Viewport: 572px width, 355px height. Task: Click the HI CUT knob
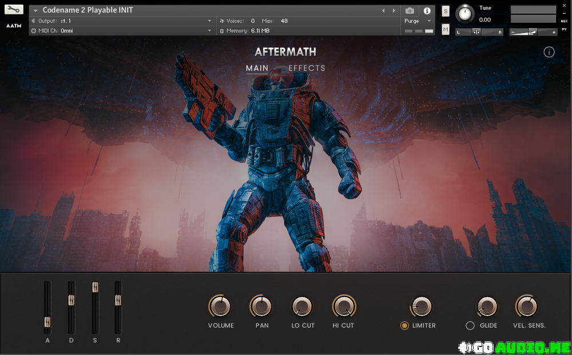pos(343,307)
